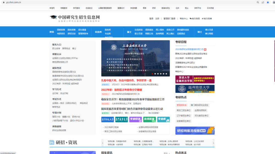
Task: Click 学信网 in the top bar
Action: 52,8
